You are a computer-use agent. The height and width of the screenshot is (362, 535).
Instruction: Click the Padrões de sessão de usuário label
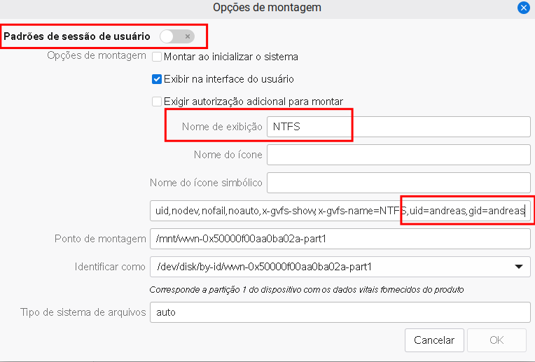pyautogui.click(x=77, y=36)
